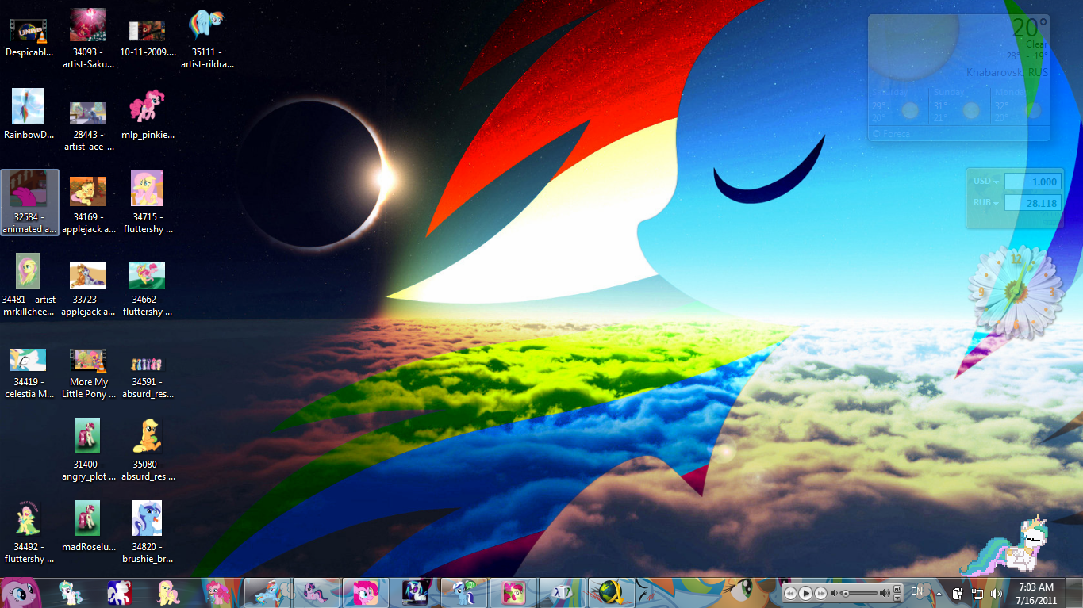Switch to the Twilight Sparkle taskbar window
1083x608 pixels.
(317, 592)
